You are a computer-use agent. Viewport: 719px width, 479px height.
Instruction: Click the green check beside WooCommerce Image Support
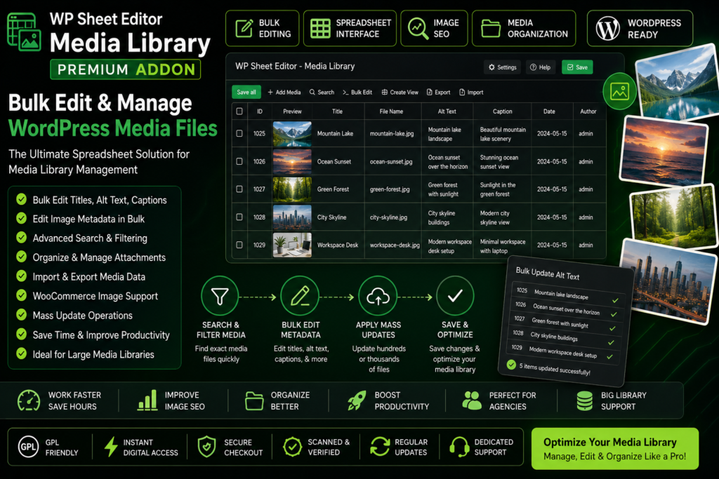[x=22, y=295]
